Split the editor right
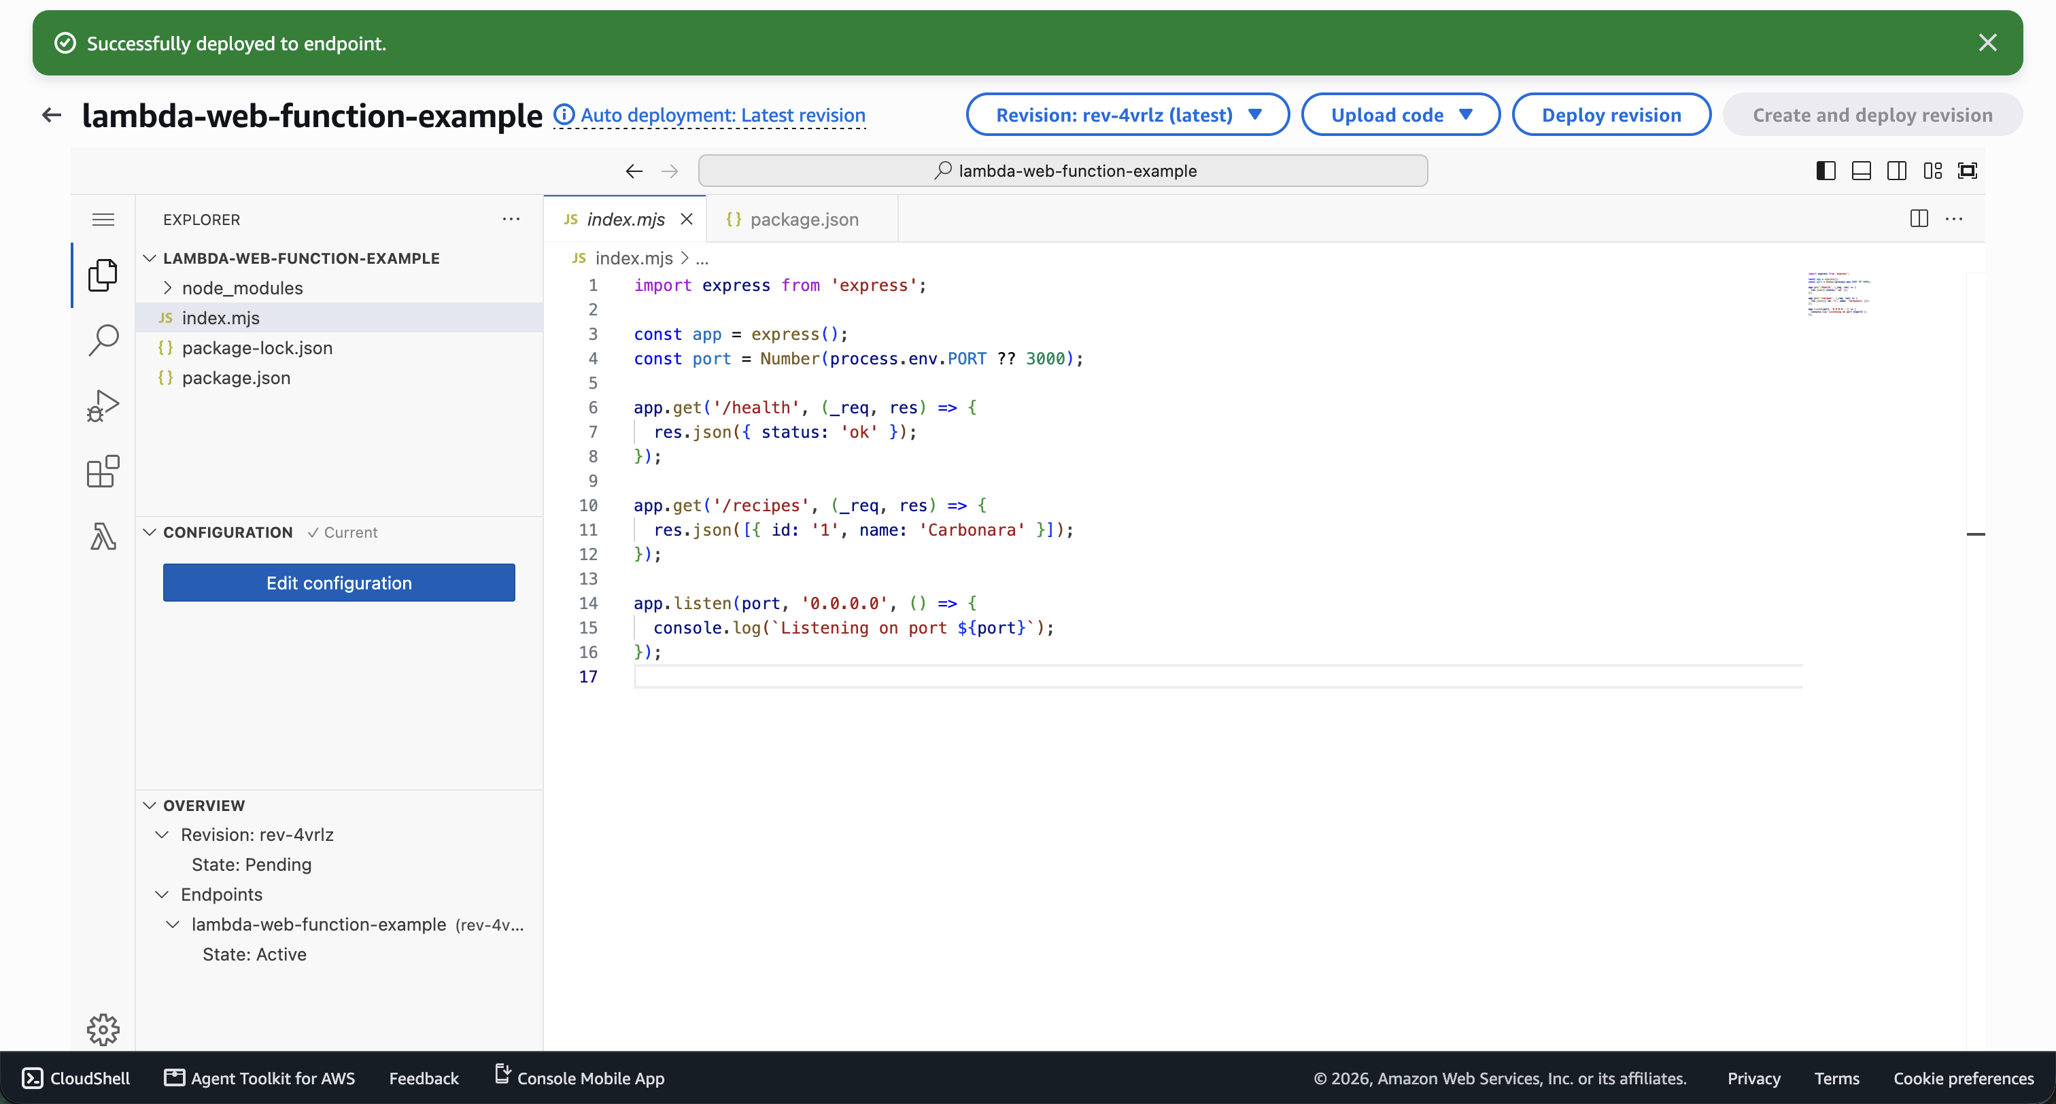The image size is (2056, 1104). pos(1919,219)
